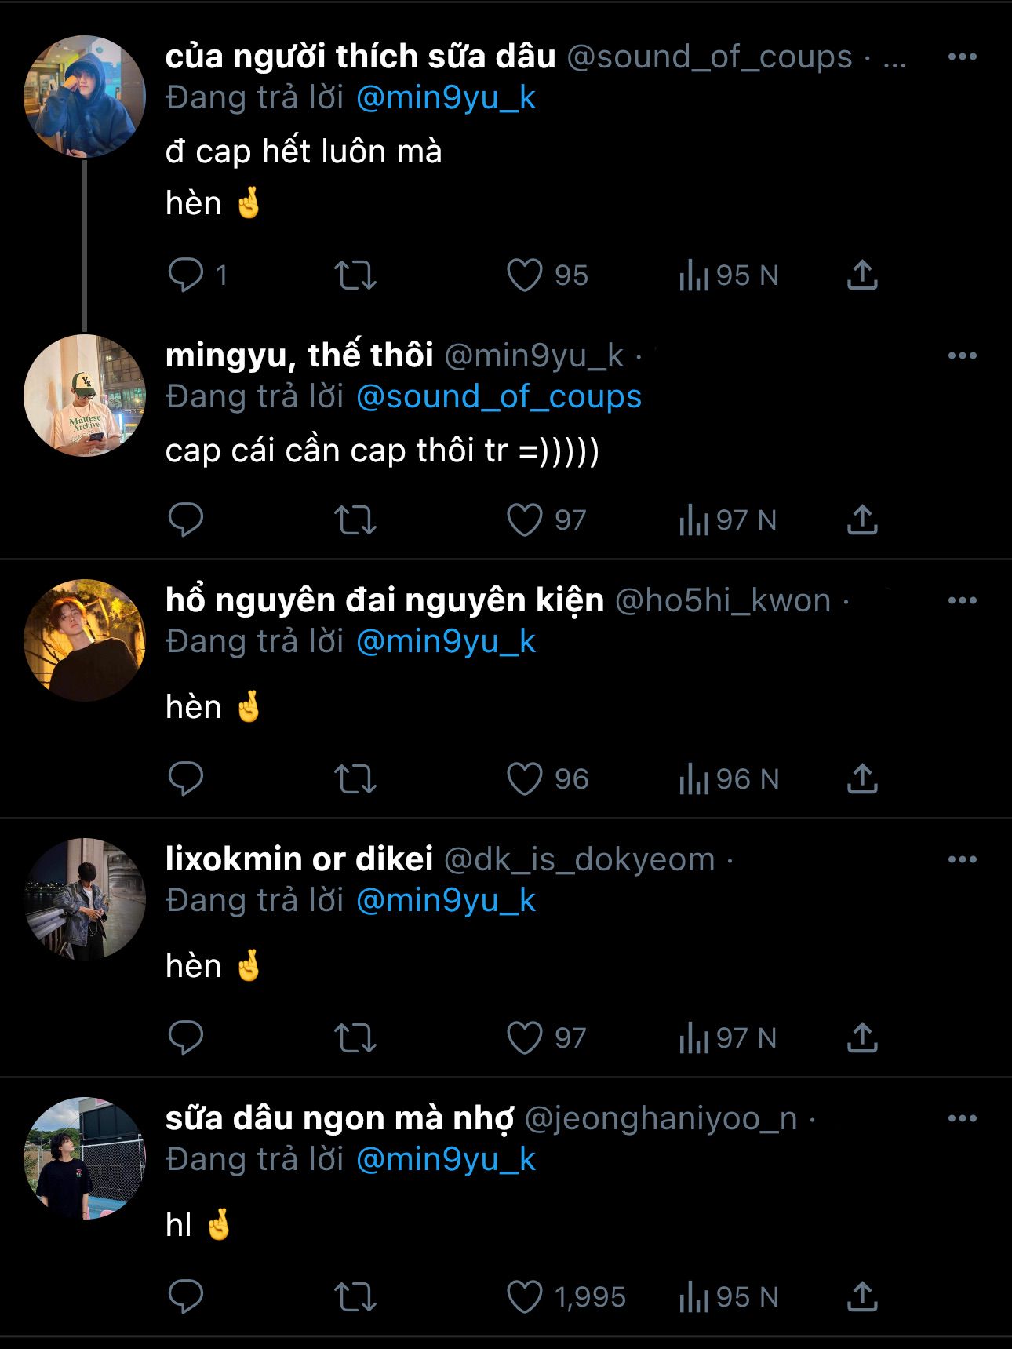The image size is (1012, 1349).
Task: Retweet the jeonghaniyoo_n 'hl' tweet
Action: (x=355, y=1297)
